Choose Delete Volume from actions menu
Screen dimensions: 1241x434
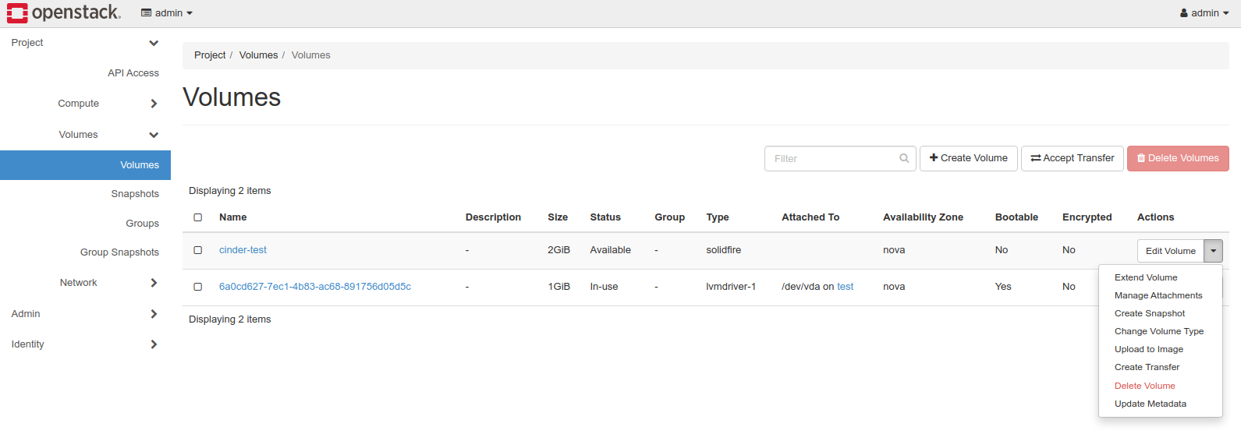1144,386
